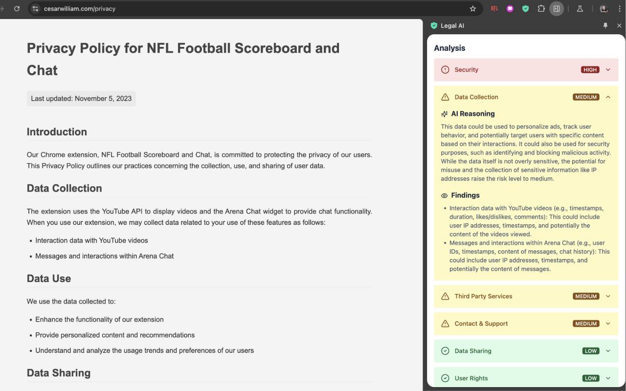Click the Privacy Policy page title
Screen dimensions: 626x391
[183, 59]
